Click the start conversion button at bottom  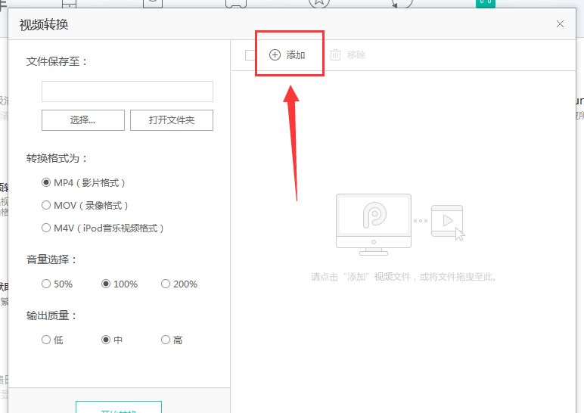[x=119, y=407]
